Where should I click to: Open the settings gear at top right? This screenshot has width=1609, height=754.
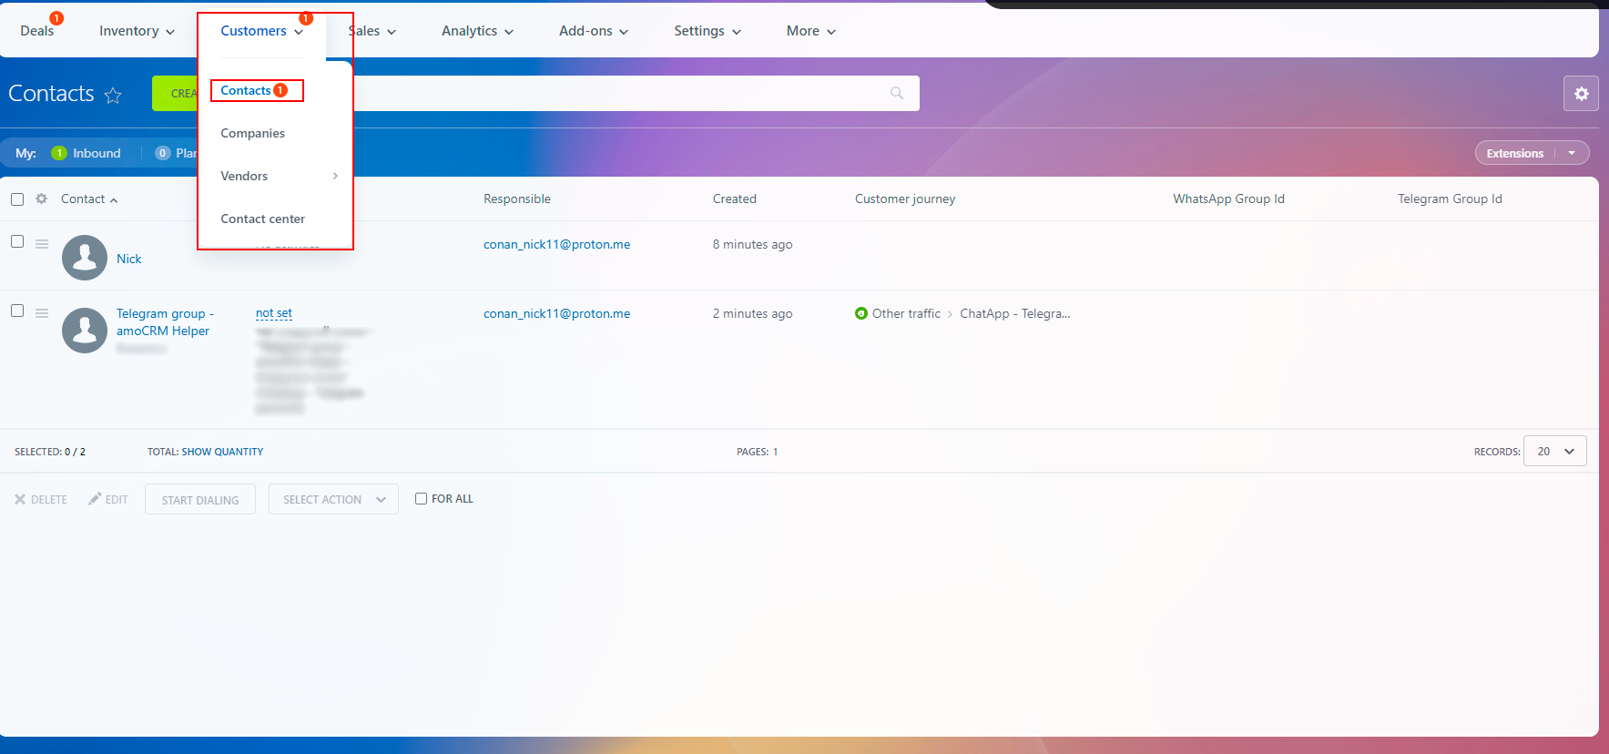(x=1581, y=94)
